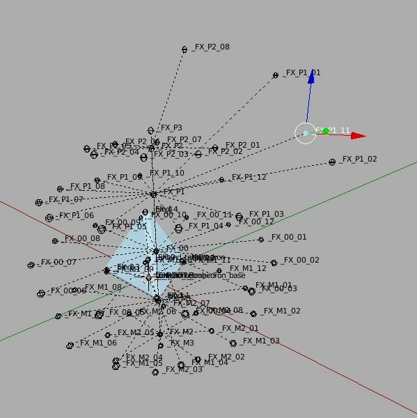This screenshot has height=418, width=417.
Task: Click the _FX_00_11 label text
Action: (x=213, y=215)
